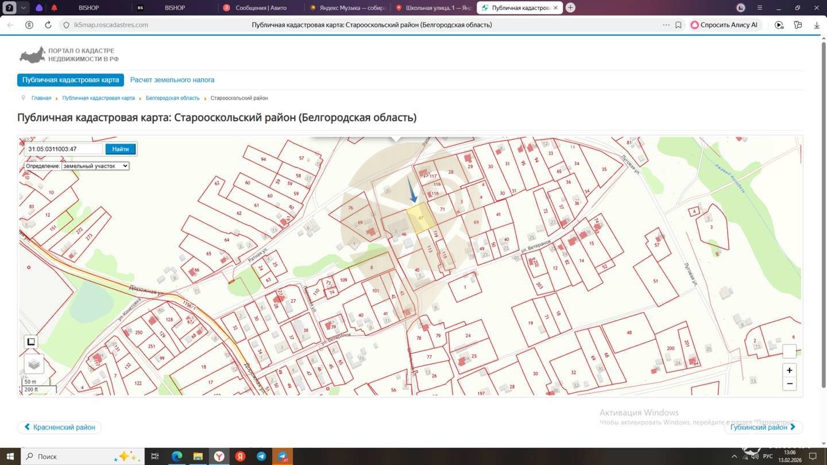Open the new tab plus button
Viewport: 827px width, 465px height.
(x=570, y=7)
